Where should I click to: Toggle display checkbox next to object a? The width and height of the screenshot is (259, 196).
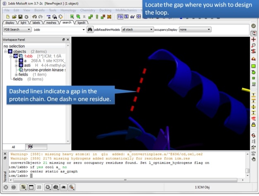pos(21,61)
